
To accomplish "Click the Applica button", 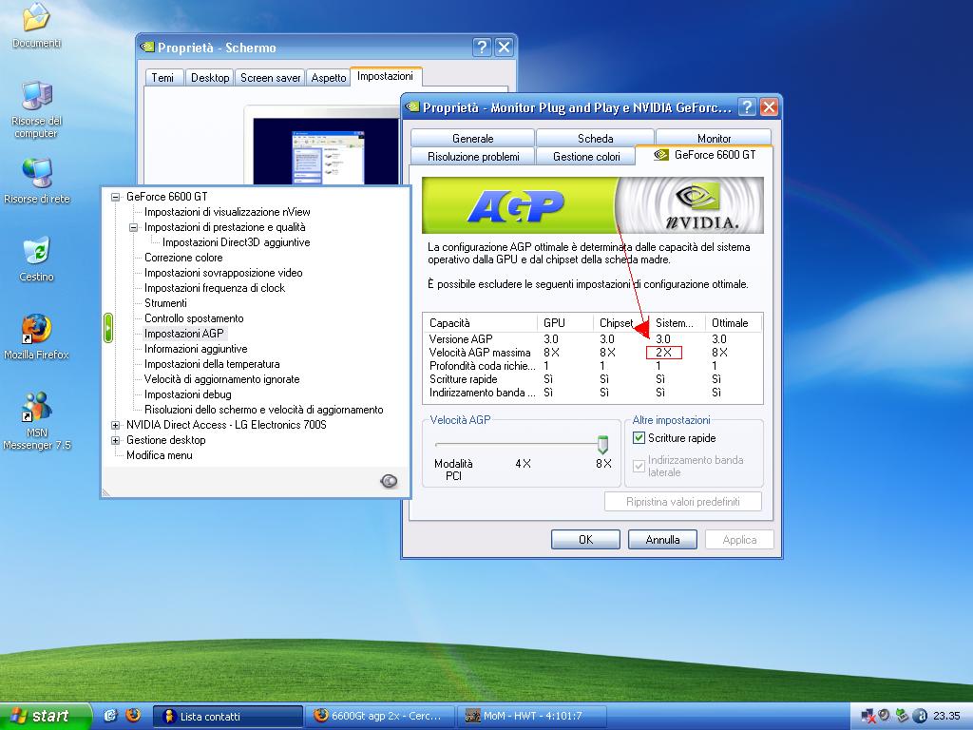I will coord(739,540).
